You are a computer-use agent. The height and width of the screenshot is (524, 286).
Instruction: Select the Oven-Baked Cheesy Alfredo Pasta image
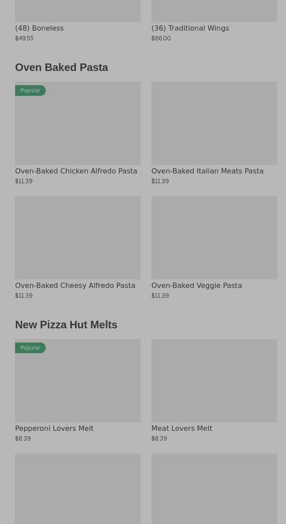pos(78,237)
